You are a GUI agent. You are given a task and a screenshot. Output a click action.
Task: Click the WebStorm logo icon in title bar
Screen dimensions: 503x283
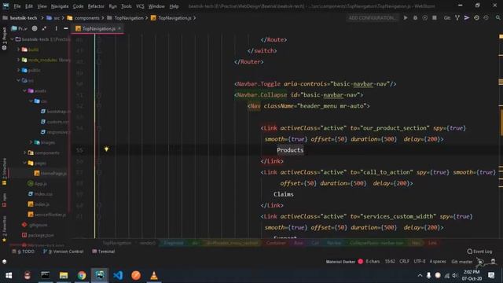tap(6, 6)
